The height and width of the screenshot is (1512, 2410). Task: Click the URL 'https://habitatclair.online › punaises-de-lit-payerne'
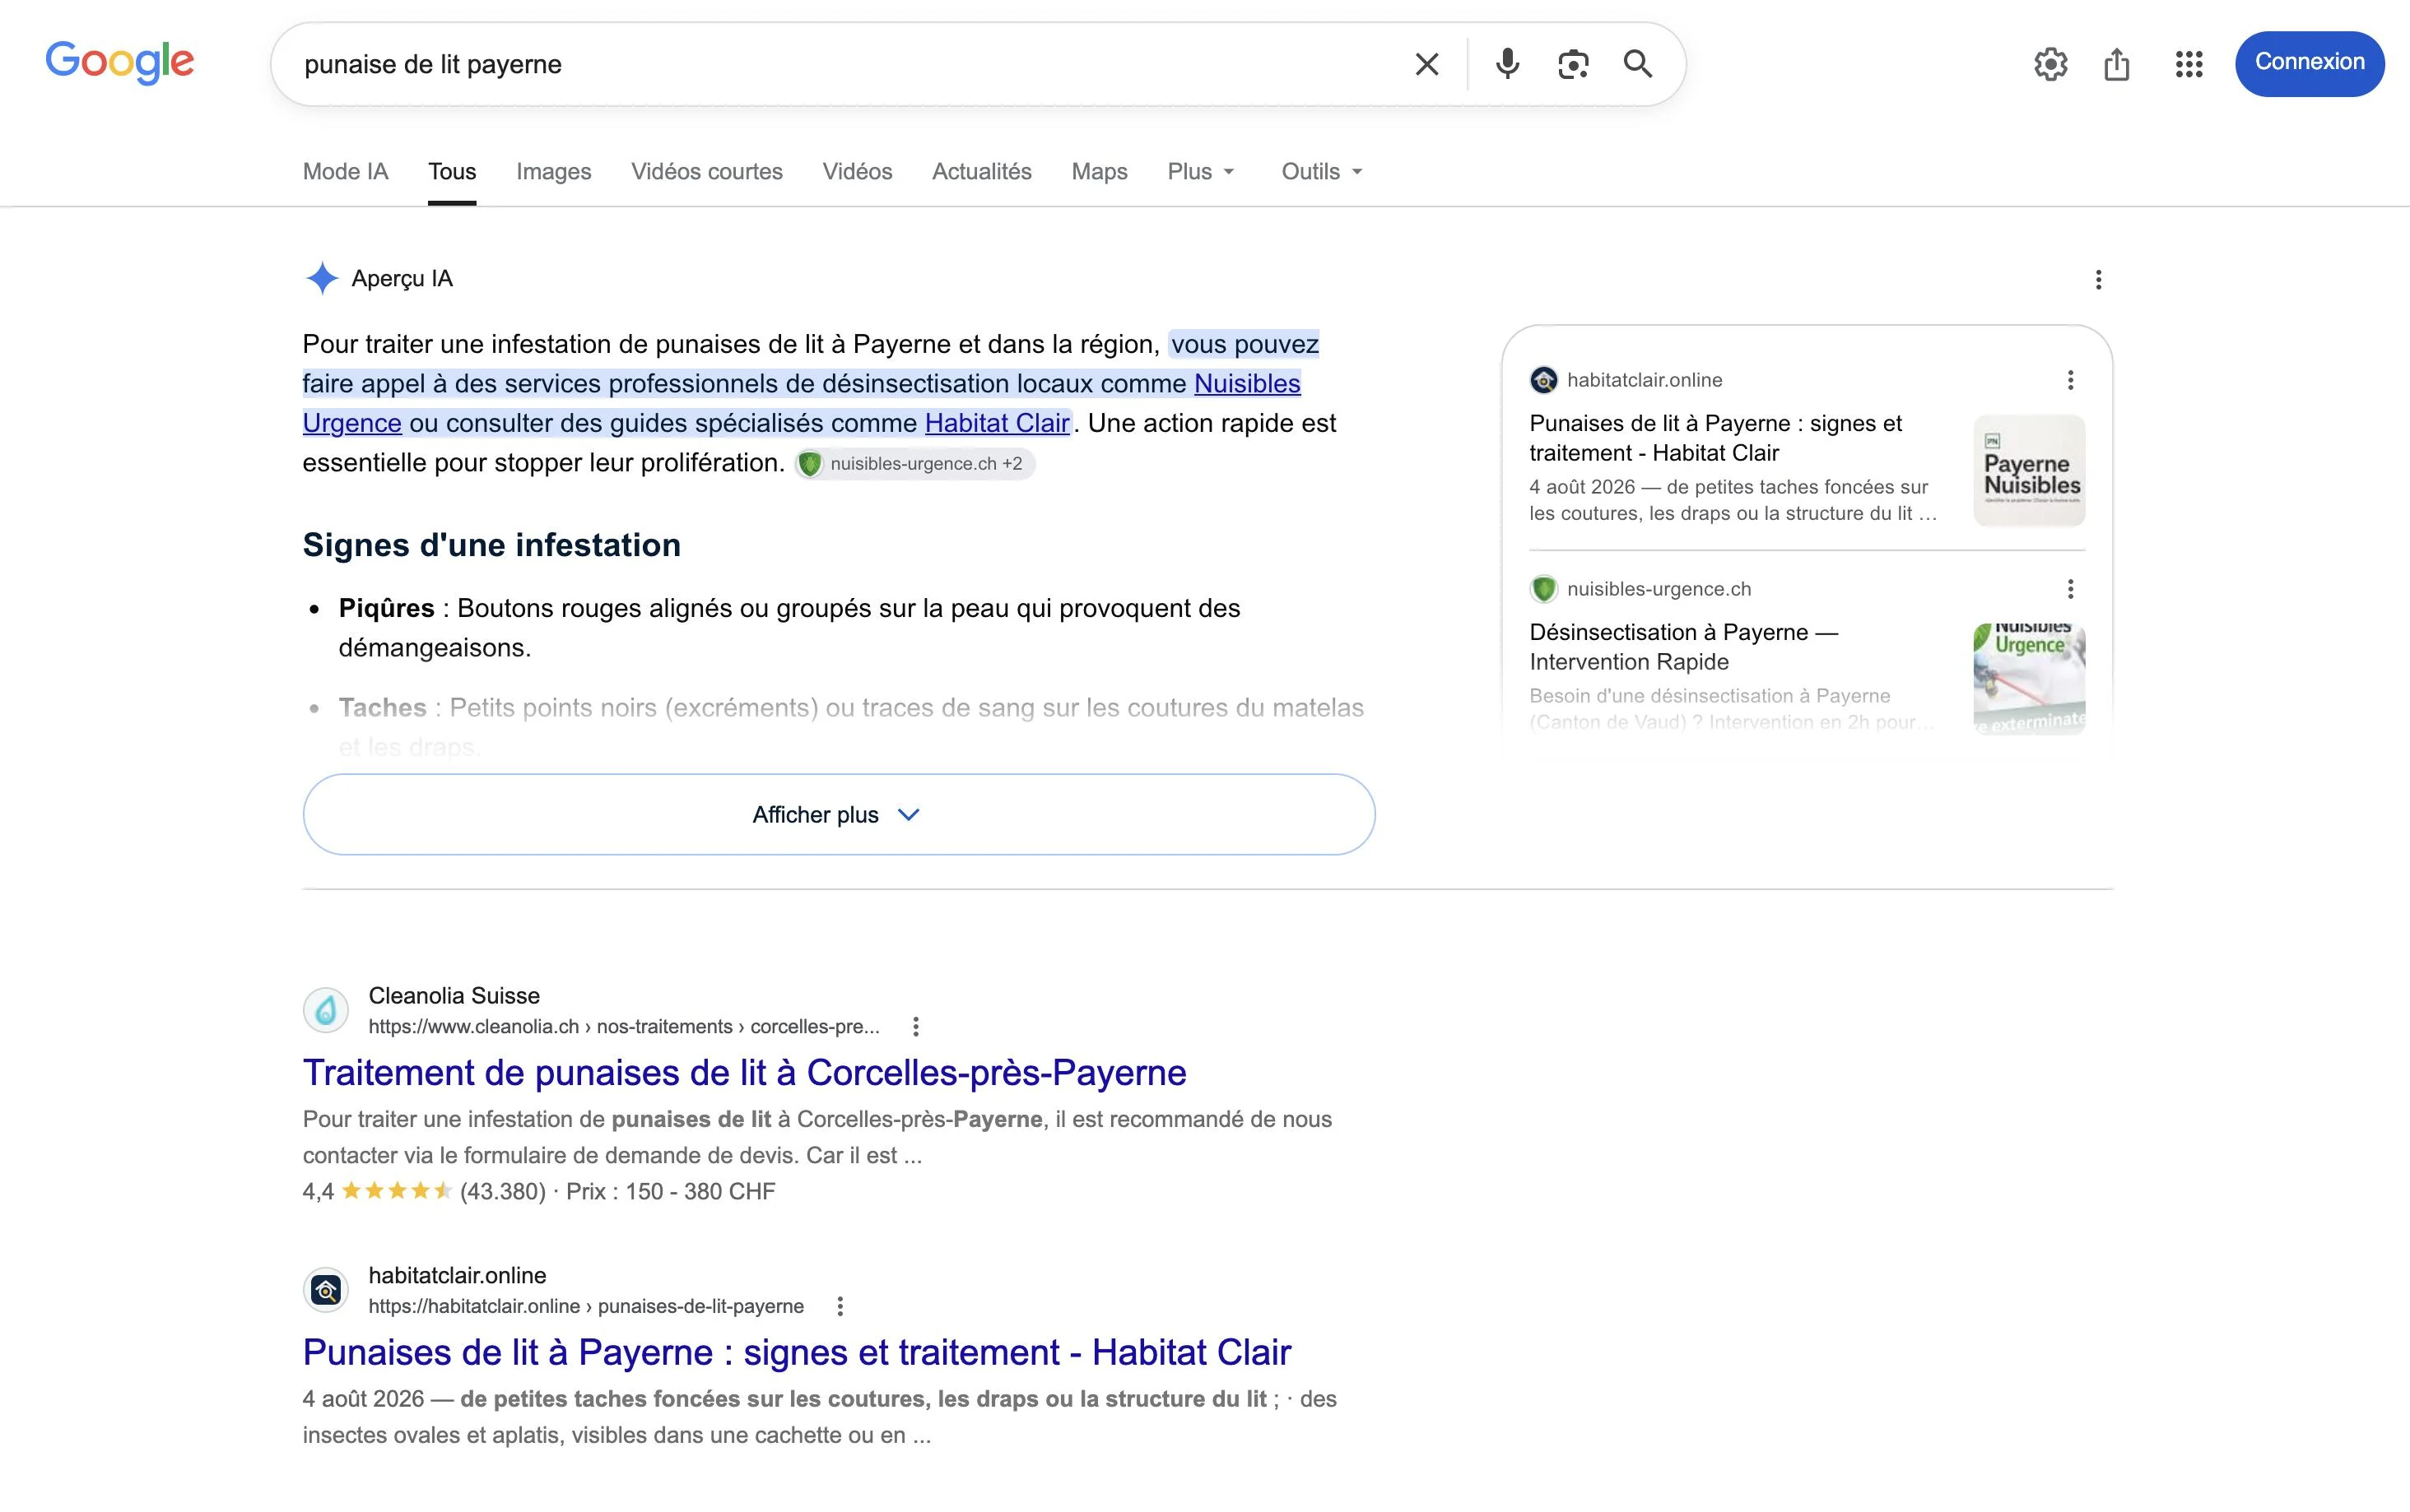(x=586, y=1307)
